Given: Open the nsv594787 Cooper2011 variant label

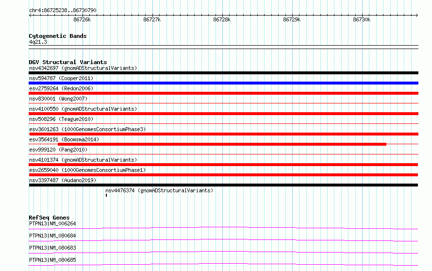Looking at the screenshot, I should tap(61, 78).
